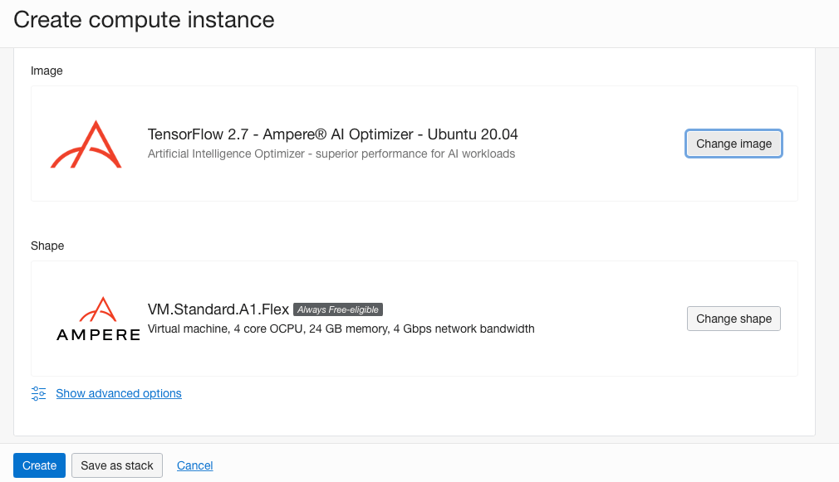Click the Cancel link
The width and height of the screenshot is (839, 482).
[x=194, y=465]
